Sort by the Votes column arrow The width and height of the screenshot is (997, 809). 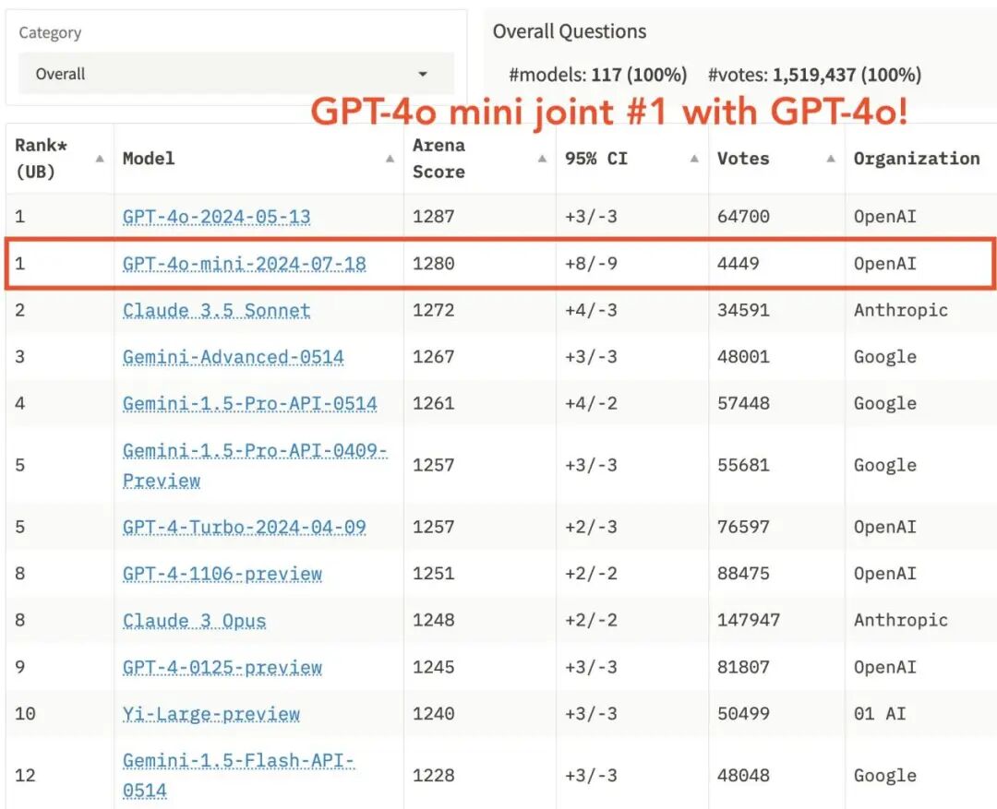point(831,159)
